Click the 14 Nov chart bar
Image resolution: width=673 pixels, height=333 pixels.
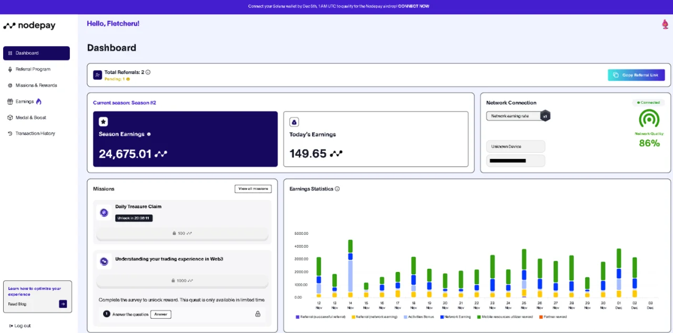350,268
